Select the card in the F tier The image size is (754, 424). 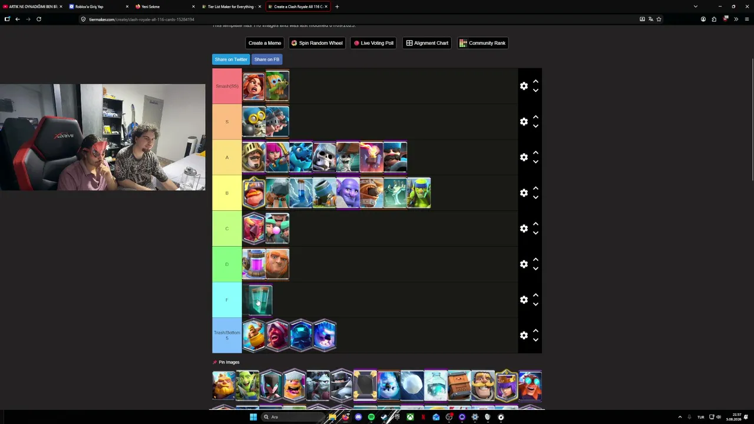tap(257, 300)
